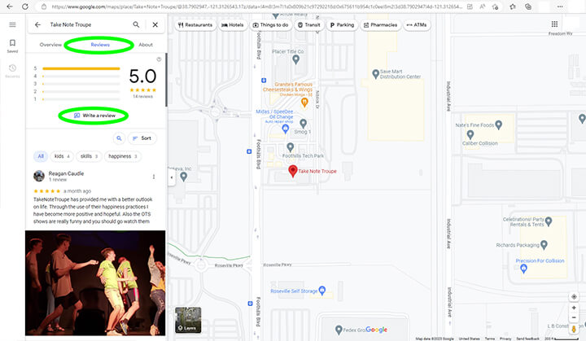Screen dimensions: 586x341
Task: Select the Nate's Fine Foods pin
Action: 498,125
